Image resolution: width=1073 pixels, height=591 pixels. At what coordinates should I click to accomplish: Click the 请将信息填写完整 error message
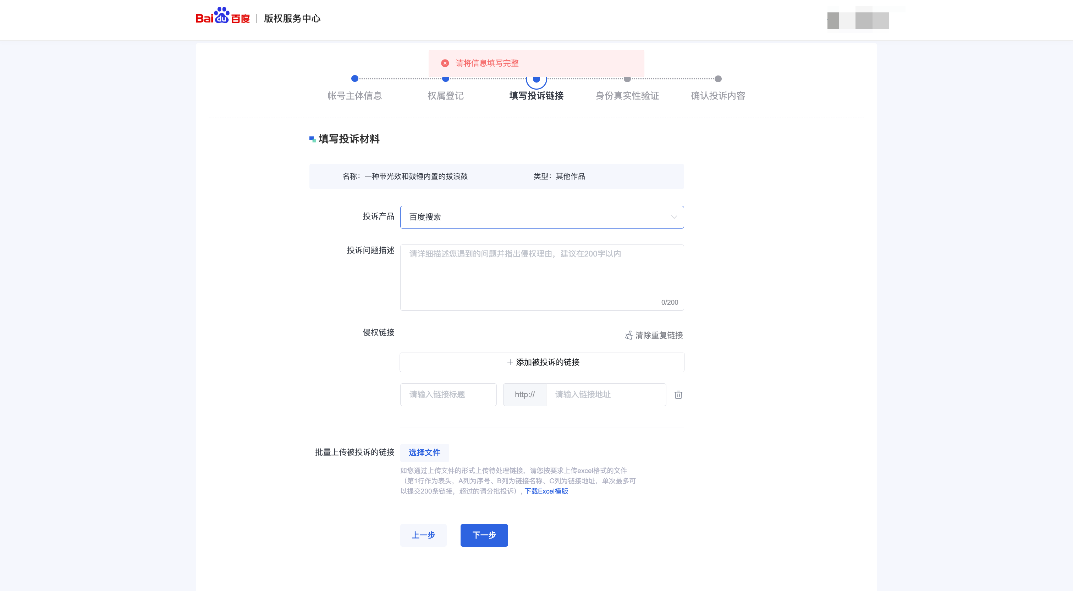coord(486,63)
